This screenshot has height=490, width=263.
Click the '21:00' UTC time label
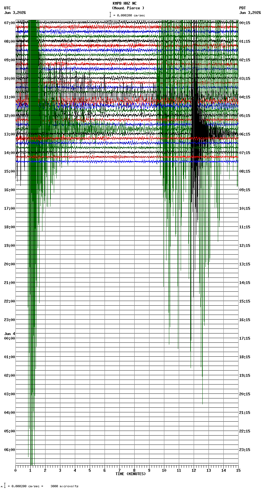point(10,283)
